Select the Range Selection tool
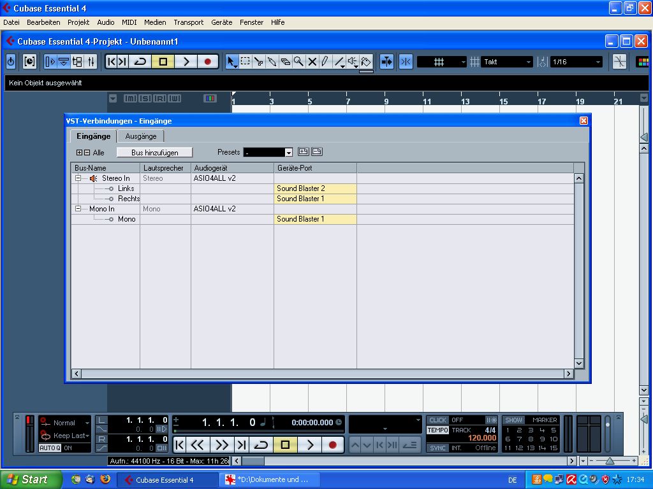 click(x=246, y=62)
